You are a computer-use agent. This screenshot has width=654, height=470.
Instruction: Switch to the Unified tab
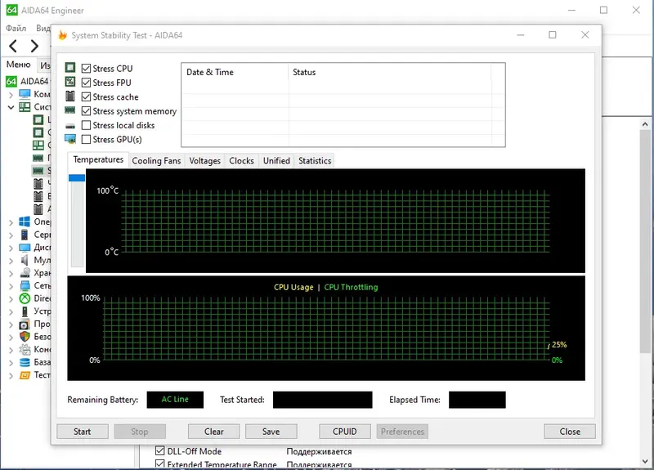pyautogui.click(x=276, y=160)
